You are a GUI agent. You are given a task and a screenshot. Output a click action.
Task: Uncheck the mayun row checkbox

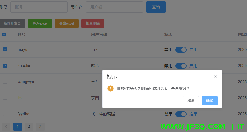coord(5,49)
